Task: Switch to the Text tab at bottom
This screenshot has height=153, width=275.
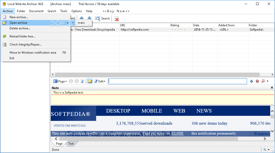Action: (x=71, y=144)
